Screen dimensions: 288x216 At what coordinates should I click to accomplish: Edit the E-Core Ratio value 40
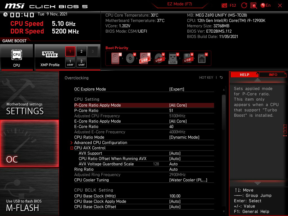[x=171, y=127]
